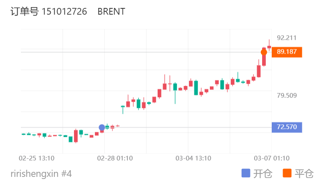The height and width of the screenshot is (184, 324).
Task: Click the 72.570 blue price label
Action: tap(287, 127)
